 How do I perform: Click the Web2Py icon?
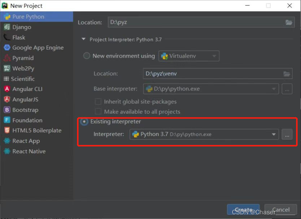pos(7,68)
